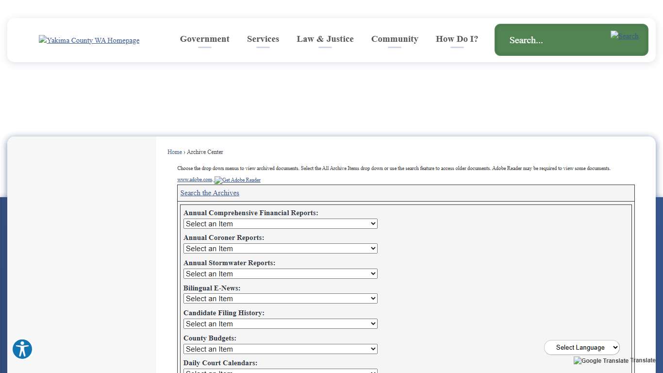Image resolution: width=663 pixels, height=373 pixels.
Task: Open the How Do I? menu
Action: click(x=457, y=39)
